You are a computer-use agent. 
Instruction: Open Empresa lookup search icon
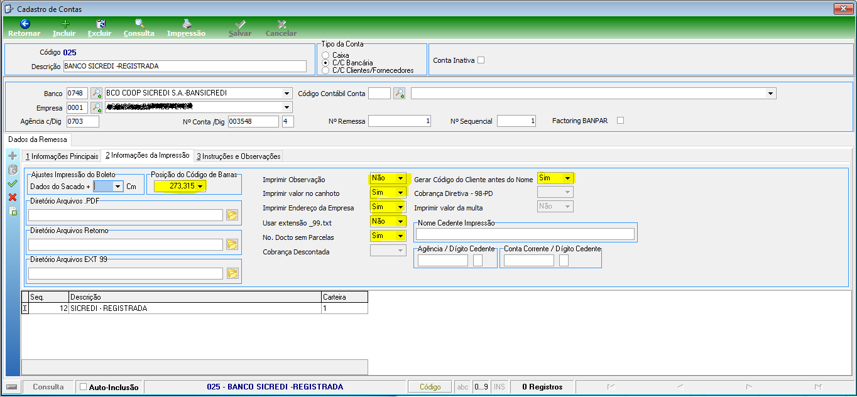click(96, 107)
